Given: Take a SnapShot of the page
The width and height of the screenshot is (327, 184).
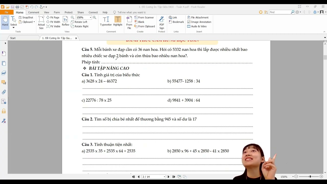Looking at the screenshot, I should (26, 17).
